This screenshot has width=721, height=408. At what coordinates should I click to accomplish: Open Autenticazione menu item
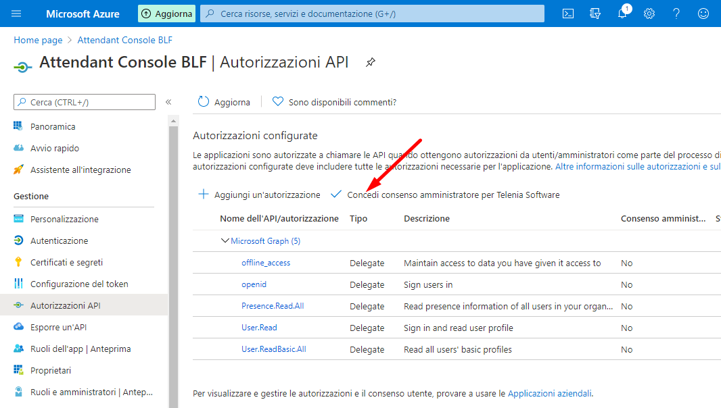pyautogui.click(x=60, y=240)
